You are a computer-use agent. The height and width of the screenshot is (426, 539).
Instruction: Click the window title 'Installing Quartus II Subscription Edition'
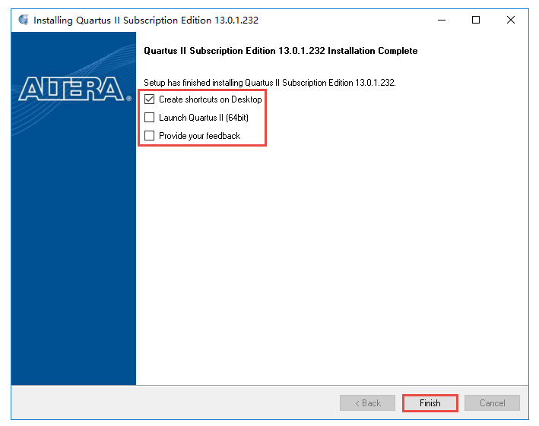[x=146, y=21]
